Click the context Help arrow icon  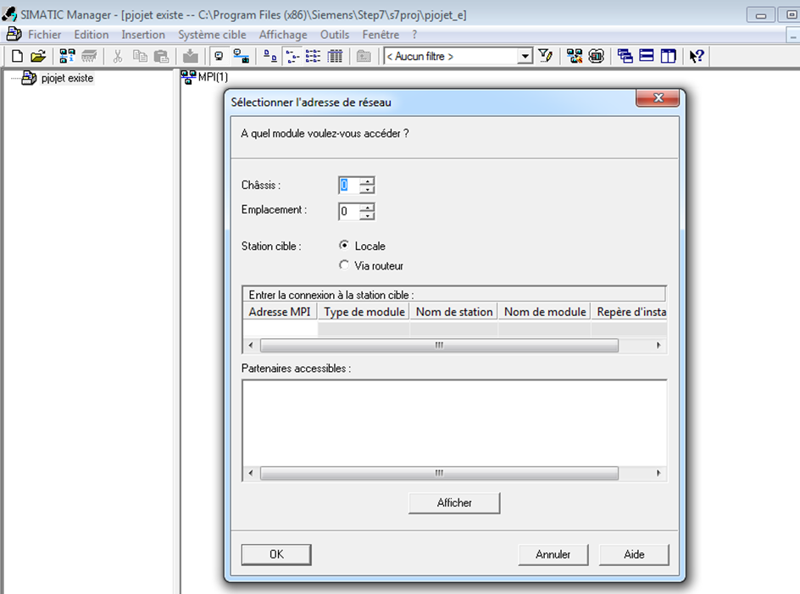point(696,56)
